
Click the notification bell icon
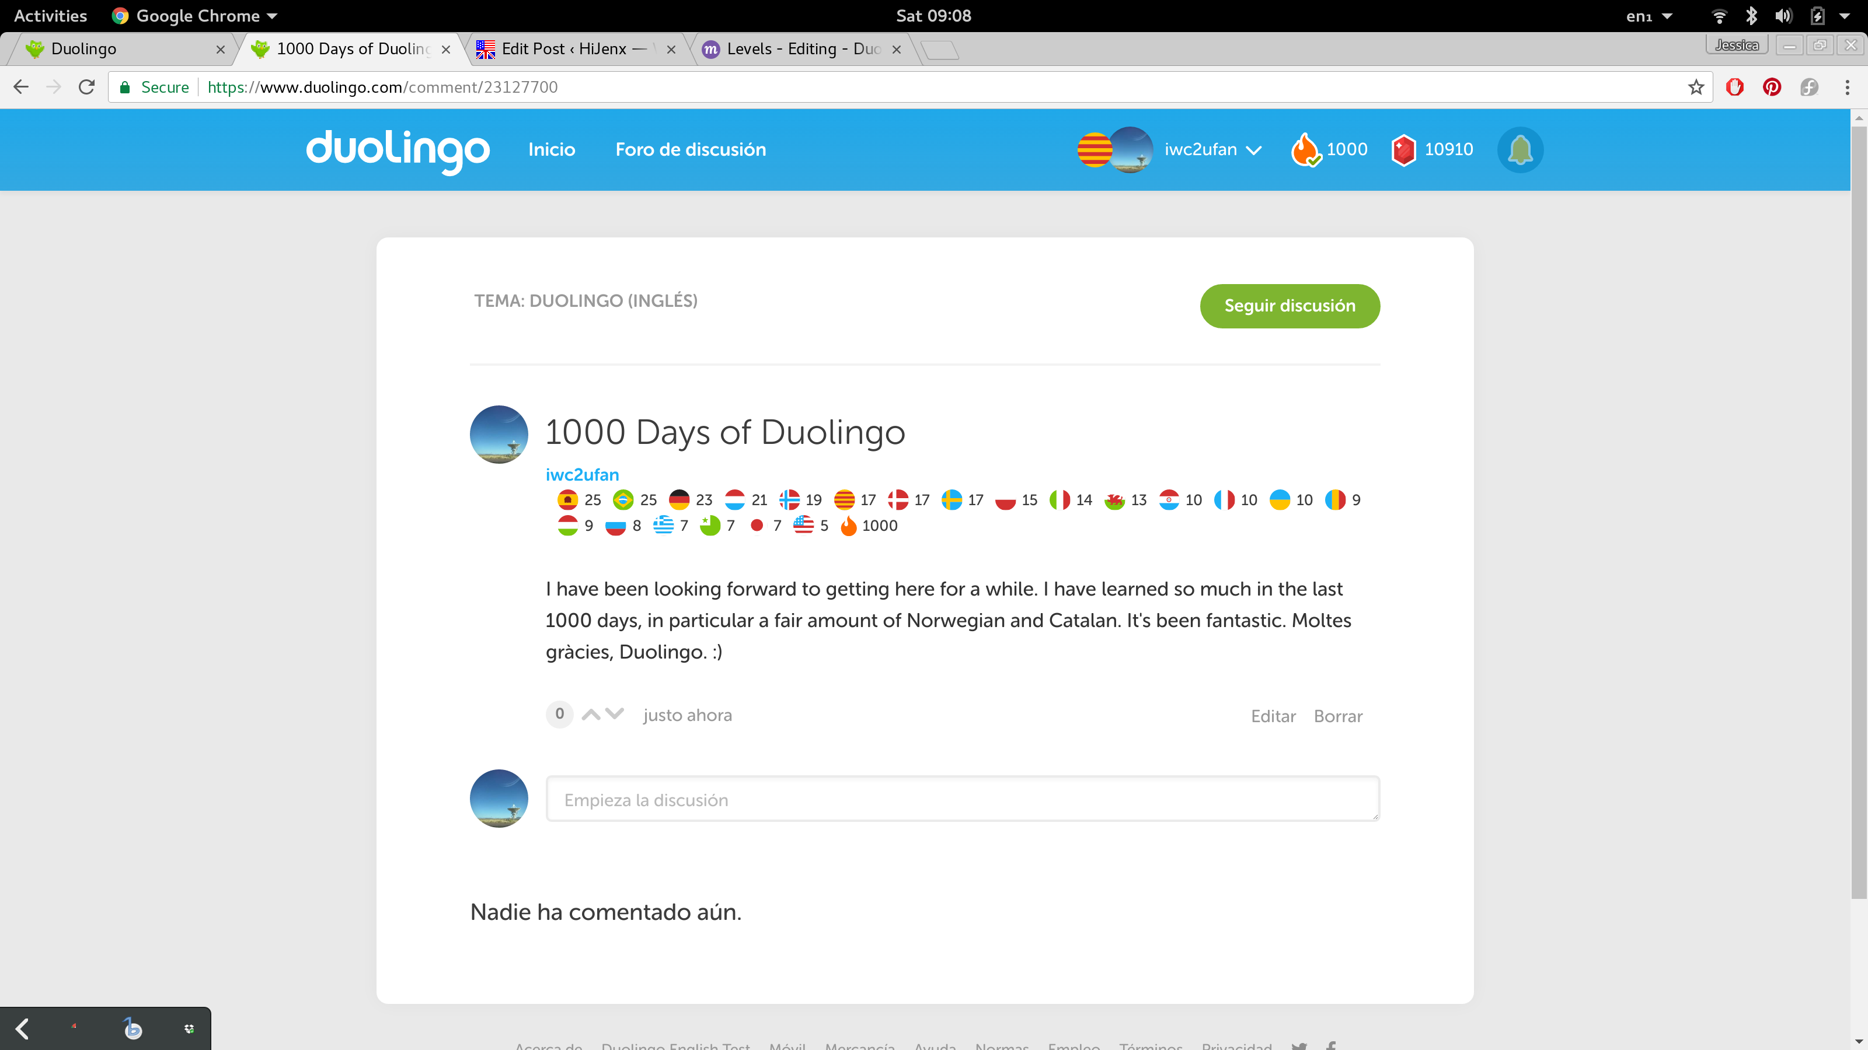coord(1520,150)
